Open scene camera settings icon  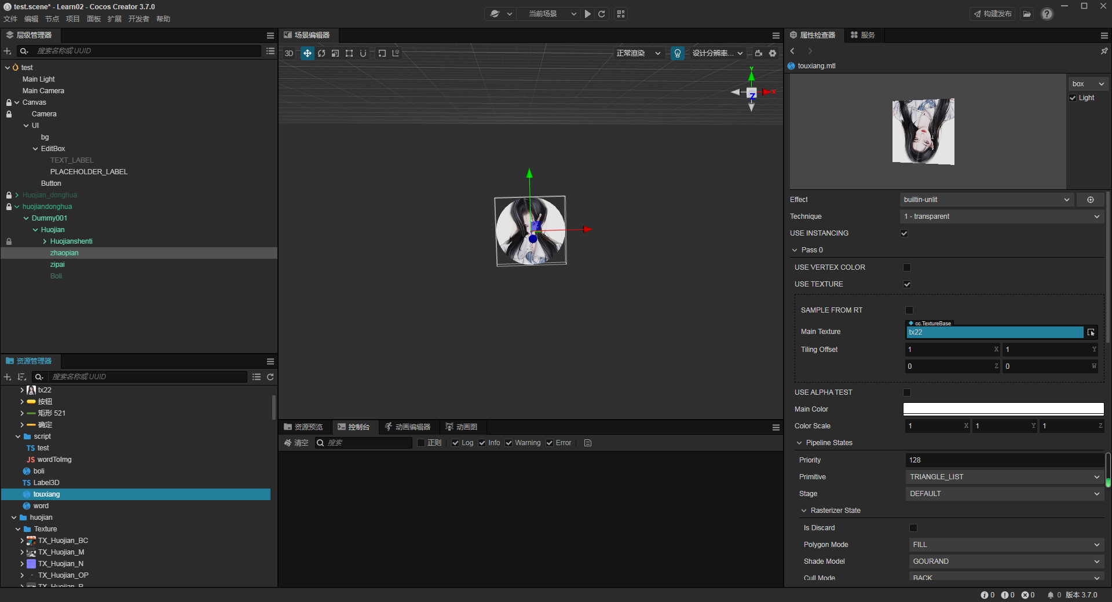click(x=759, y=53)
